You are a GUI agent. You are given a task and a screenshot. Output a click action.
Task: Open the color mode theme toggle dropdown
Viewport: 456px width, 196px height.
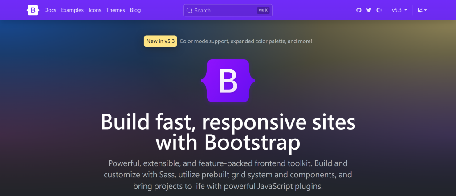[422, 10]
